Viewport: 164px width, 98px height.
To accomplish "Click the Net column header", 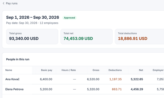I will (141, 70).
